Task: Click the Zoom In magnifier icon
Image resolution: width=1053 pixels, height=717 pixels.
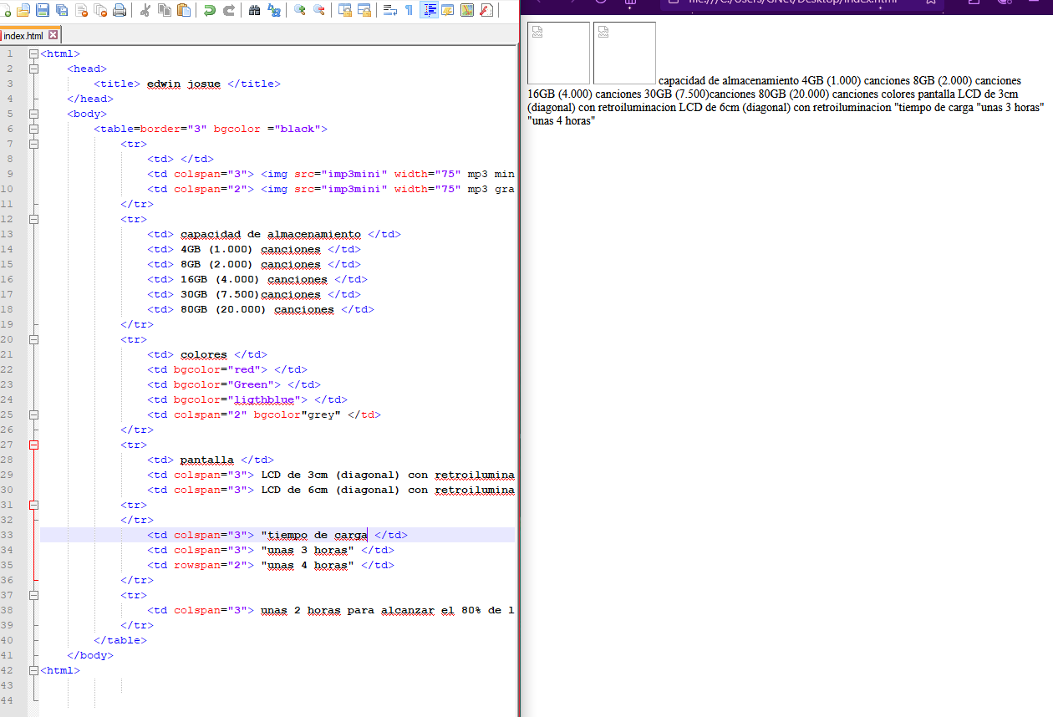Action: pyautogui.click(x=300, y=11)
